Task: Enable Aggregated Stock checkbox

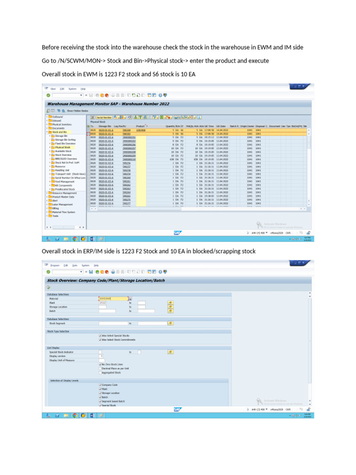Action: [x=100, y=372]
